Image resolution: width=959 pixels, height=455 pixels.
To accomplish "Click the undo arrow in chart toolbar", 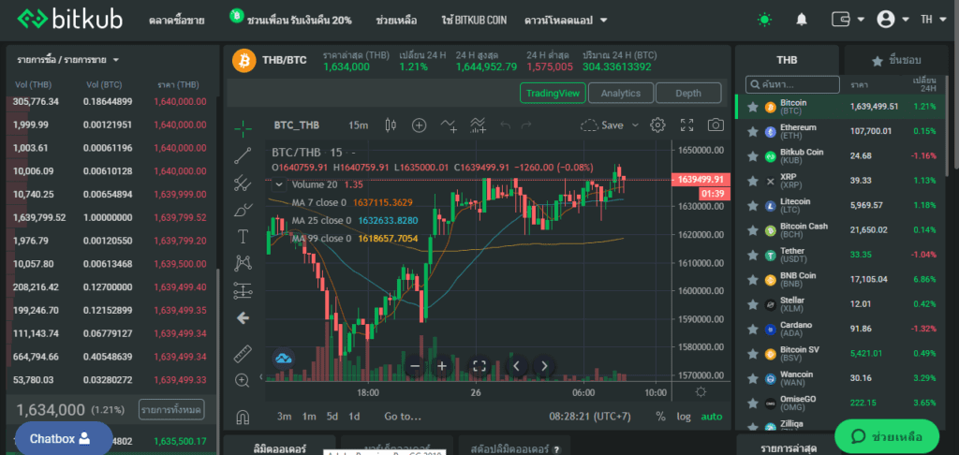I will 505,125.
